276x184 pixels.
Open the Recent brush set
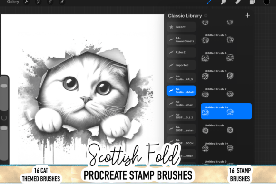pyautogui.click(x=181, y=27)
